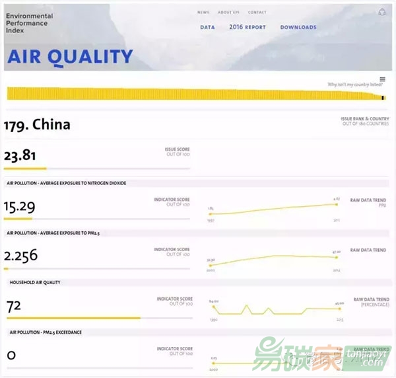This screenshot has height=378, width=396.
Task: Click the 1990 start point on household air trend
Action: [x=213, y=307]
